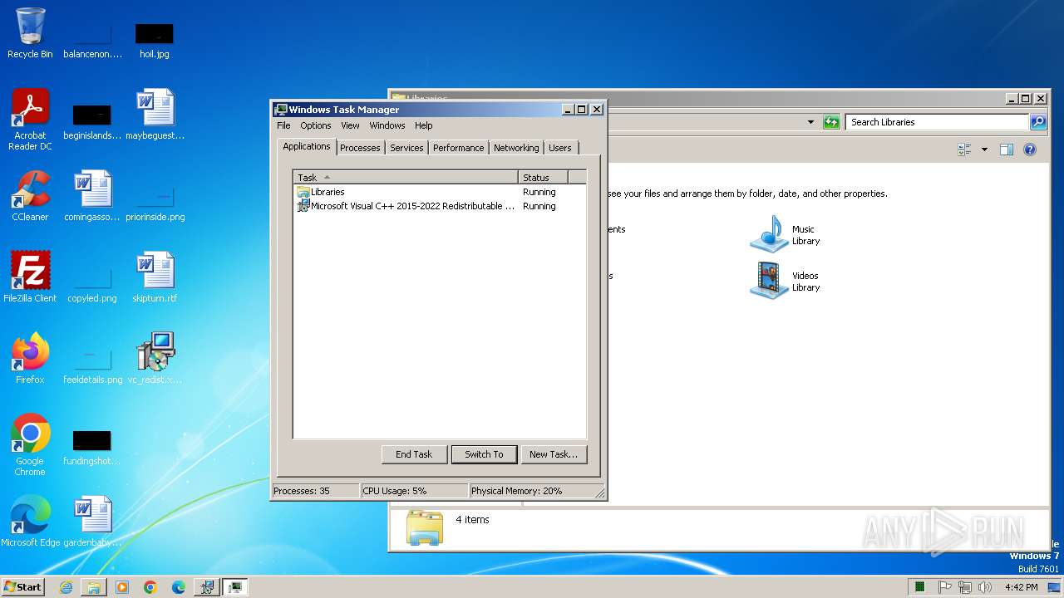Select the fundingshot desktop file
The height and width of the screenshot is (598, 1064).
pyautogui.click(x=92, y=448)
